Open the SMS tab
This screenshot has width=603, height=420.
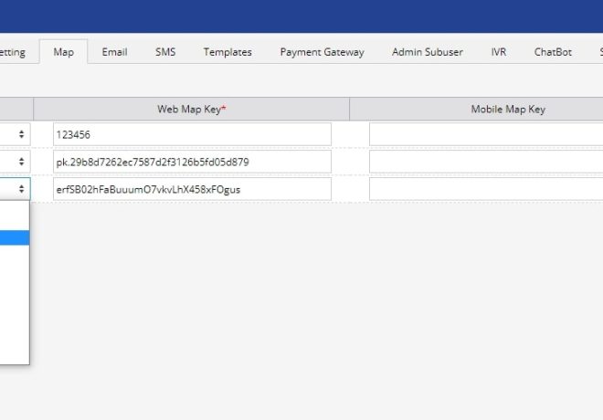165,52
